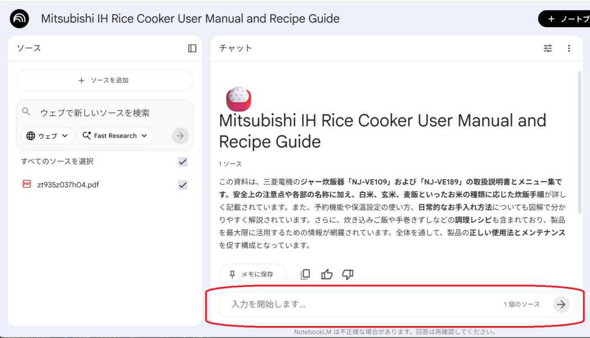Click the チャット panel heading

[x=236, y=48]
